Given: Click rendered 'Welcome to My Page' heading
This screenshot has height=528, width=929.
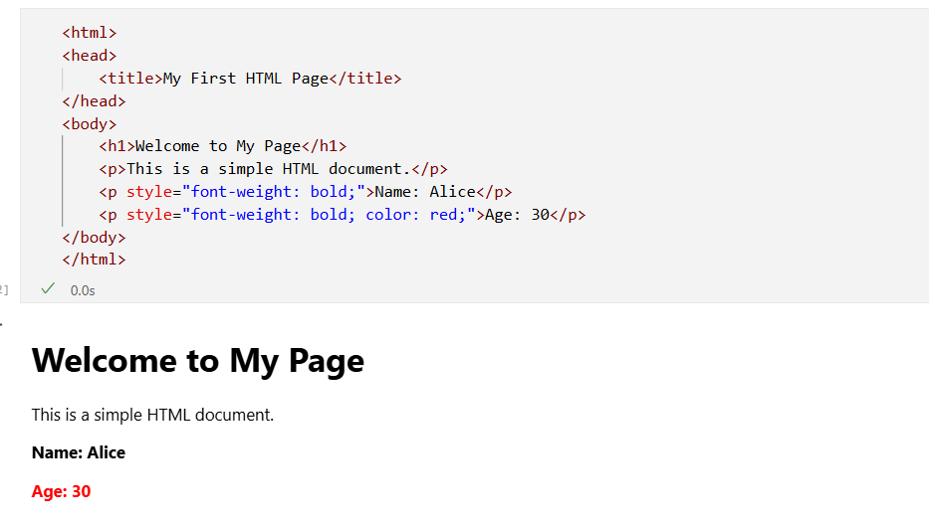Looking at the screenshot, I should [198, 361].
